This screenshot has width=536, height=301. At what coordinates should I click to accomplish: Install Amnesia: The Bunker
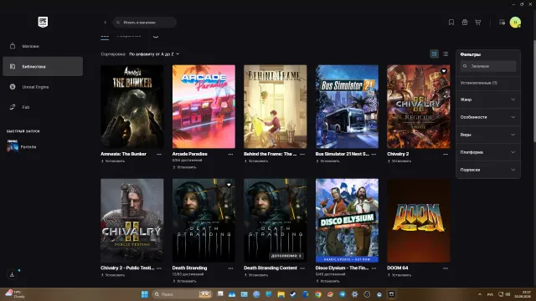pyautogui.click(x=113, y=161)
